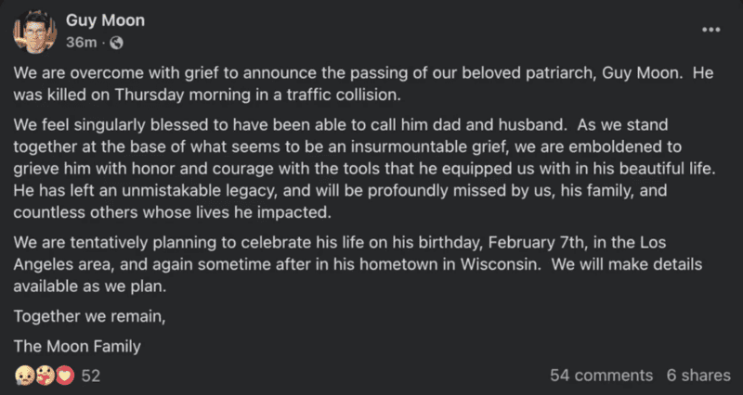This screenshot has width=743, height=395.
Task: Open the 54 comments link
Action: click(601, 376)
